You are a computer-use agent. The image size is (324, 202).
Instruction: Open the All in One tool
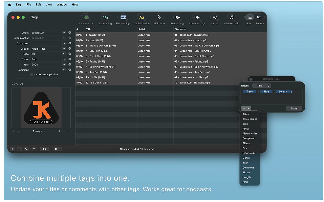point(159,17)
